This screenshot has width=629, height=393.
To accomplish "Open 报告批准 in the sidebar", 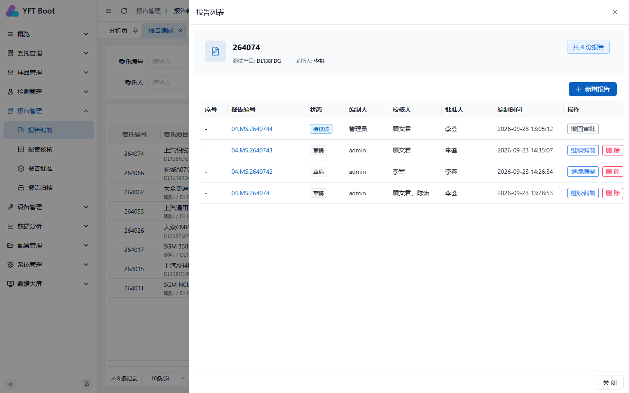I will coord(49,169).
